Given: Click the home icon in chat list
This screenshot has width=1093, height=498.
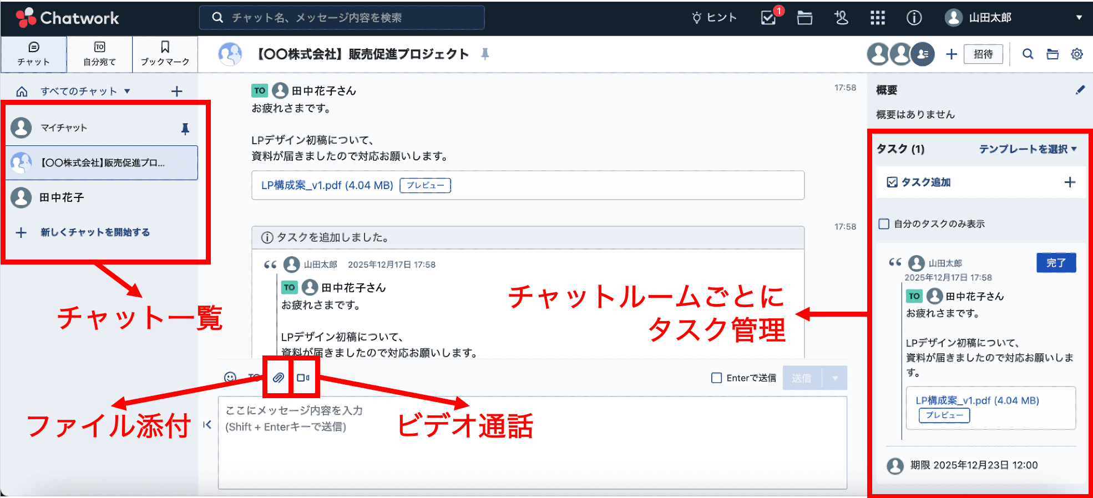Looking at the screenshot, I should [22, 92].
